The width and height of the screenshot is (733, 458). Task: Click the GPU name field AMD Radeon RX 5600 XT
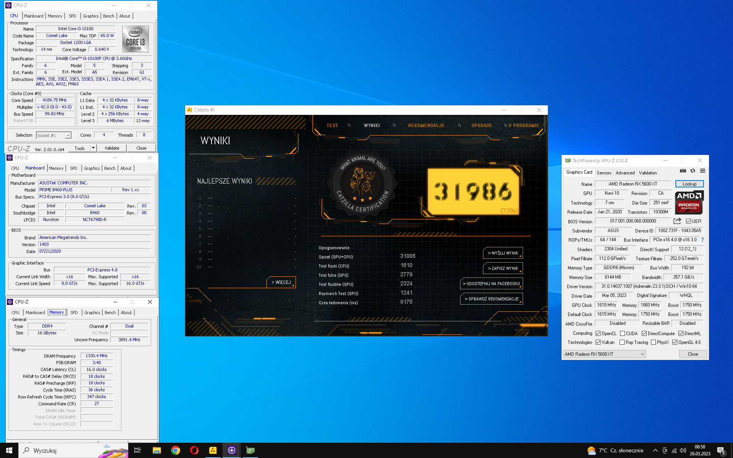point(633,184)
